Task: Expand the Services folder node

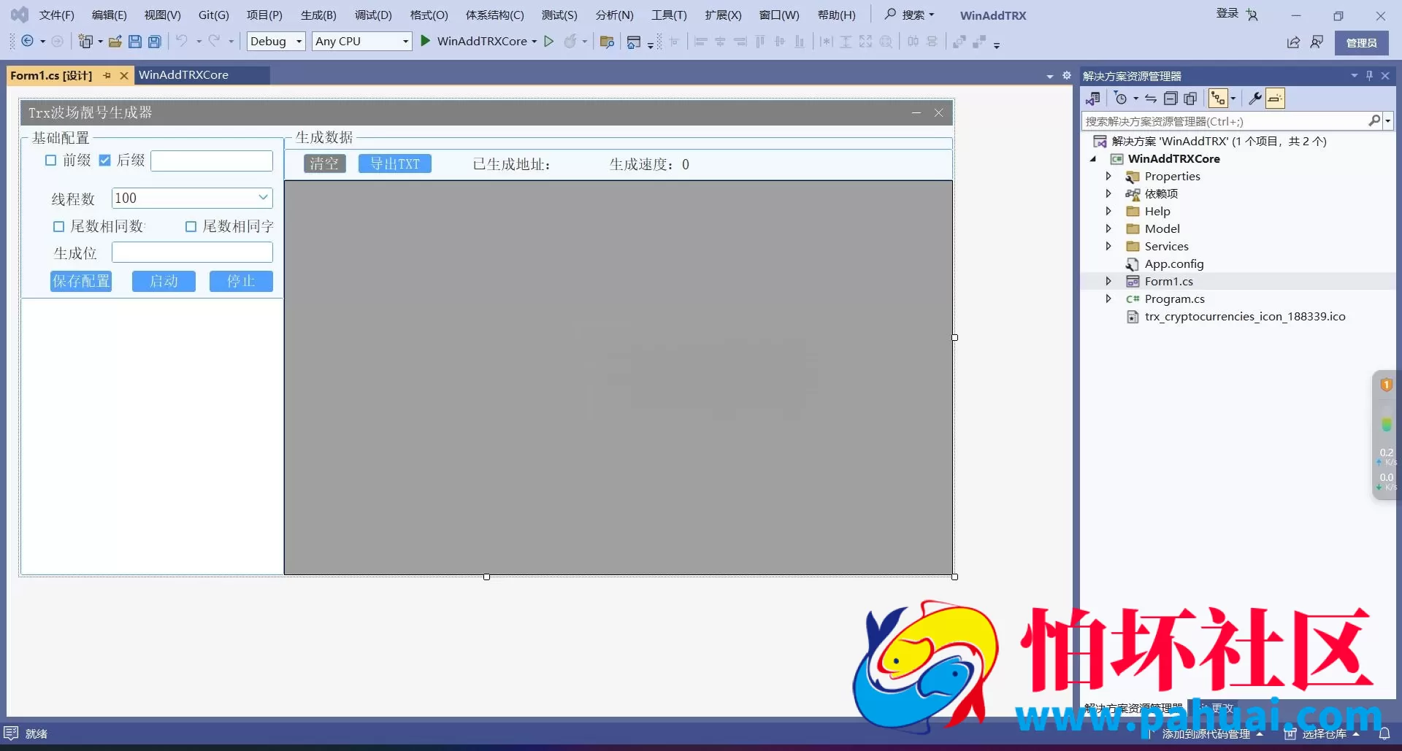Action: tap(1108, 247)
